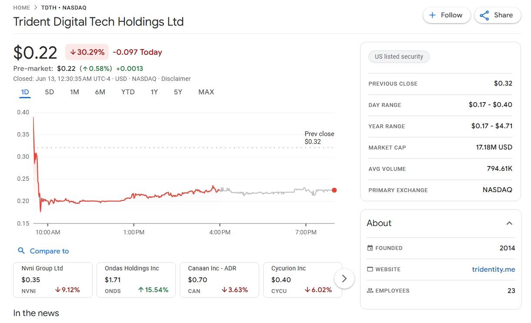Click the plus icon on Follow
Screen dimensions: 531x323
[432, 15]
